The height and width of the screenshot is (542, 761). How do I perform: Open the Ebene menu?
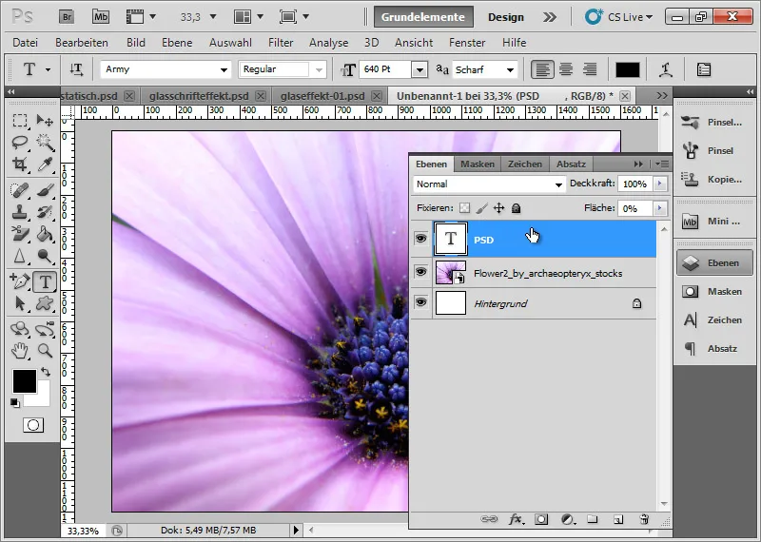click(177, 43)
